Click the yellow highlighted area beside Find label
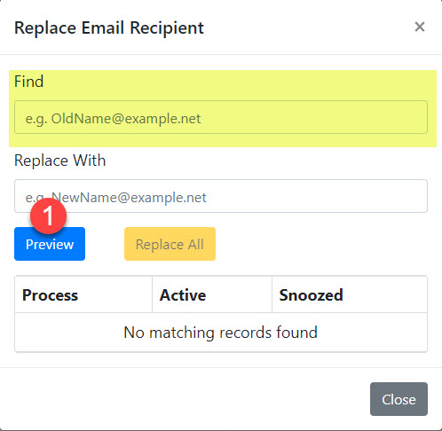 (x=237, y=84)
